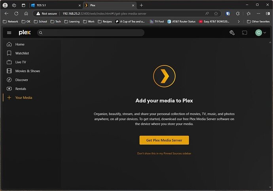Open browser Extensions puzzle icon
Viewport: 273px width, 191px height.
click(238, 13)
